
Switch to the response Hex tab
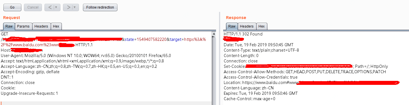(x=262, y=26)
